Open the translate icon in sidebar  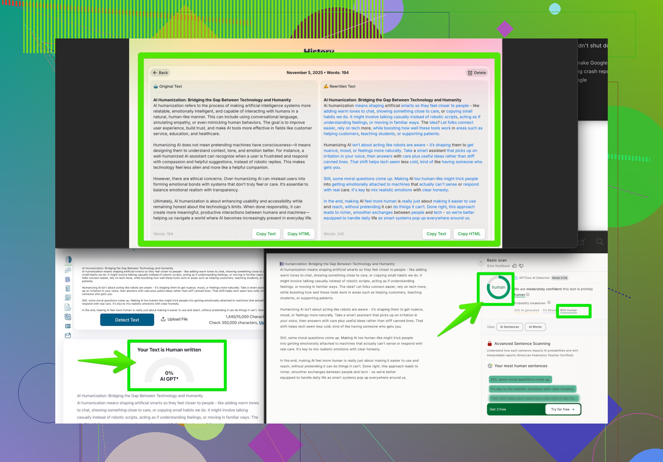click(68, 317)
